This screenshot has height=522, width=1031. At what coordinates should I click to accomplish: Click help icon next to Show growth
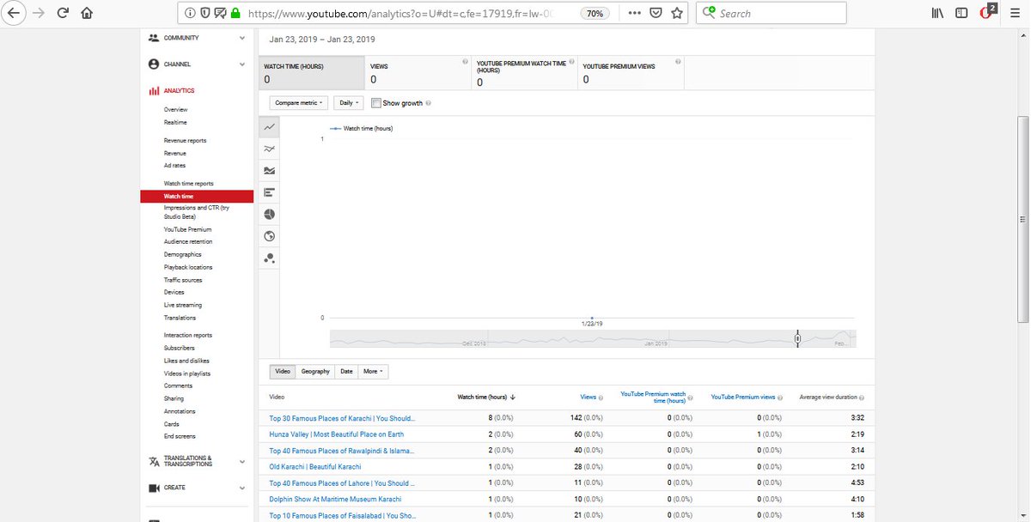tap(429, 103)
